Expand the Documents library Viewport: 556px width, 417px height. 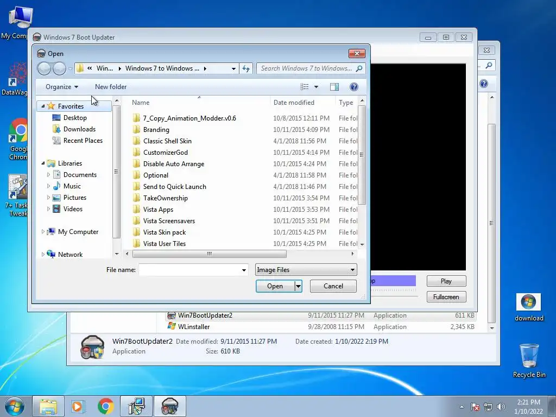point(48,174)
